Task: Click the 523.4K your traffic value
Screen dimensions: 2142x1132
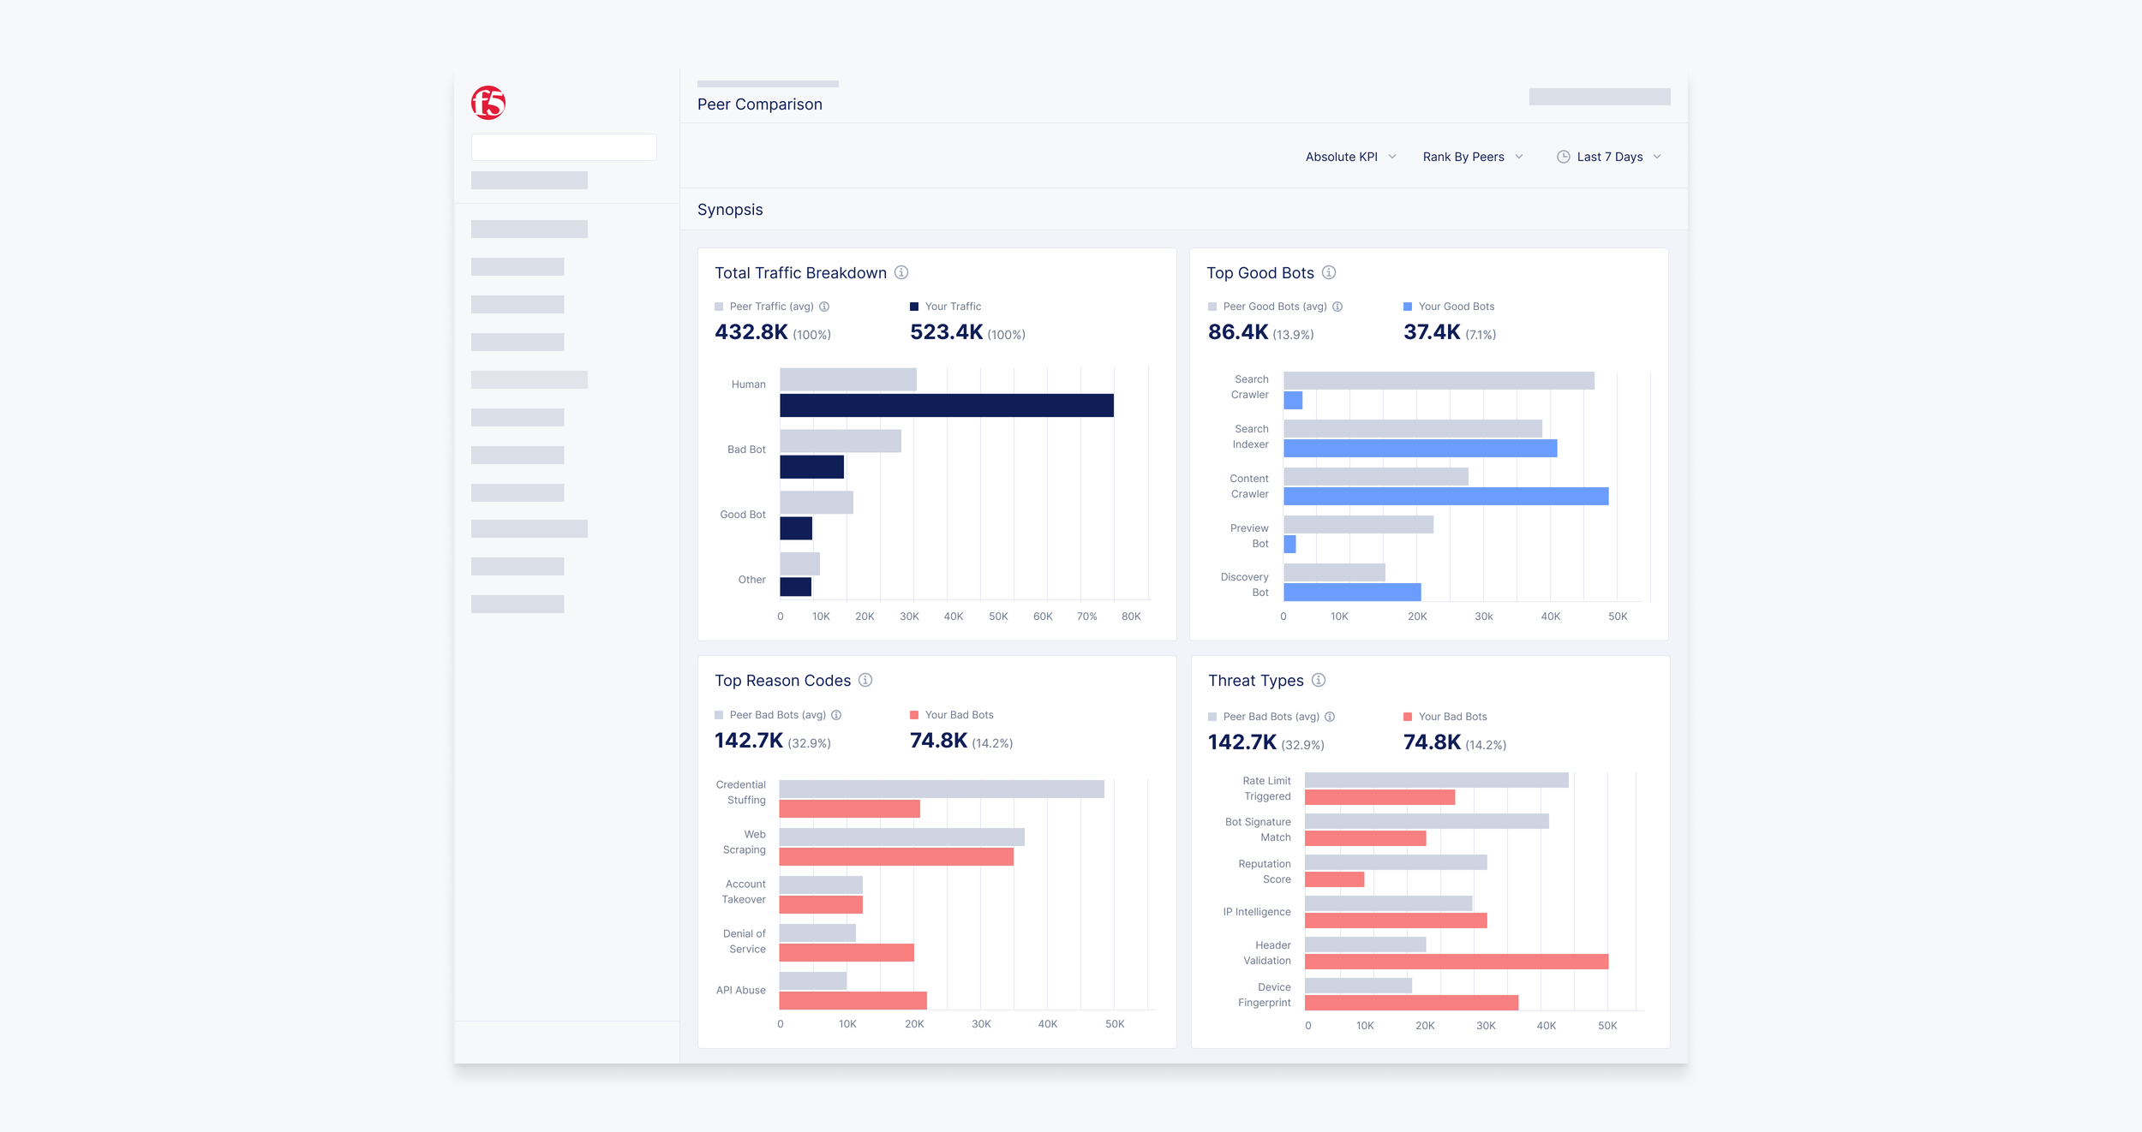Action: [947, 332]
